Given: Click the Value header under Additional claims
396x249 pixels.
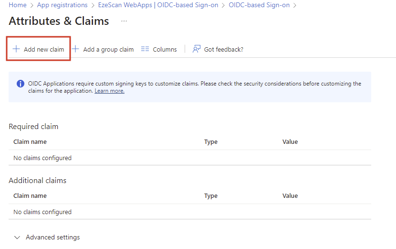Looking at the screenshot, I should (x=290, y=196).
